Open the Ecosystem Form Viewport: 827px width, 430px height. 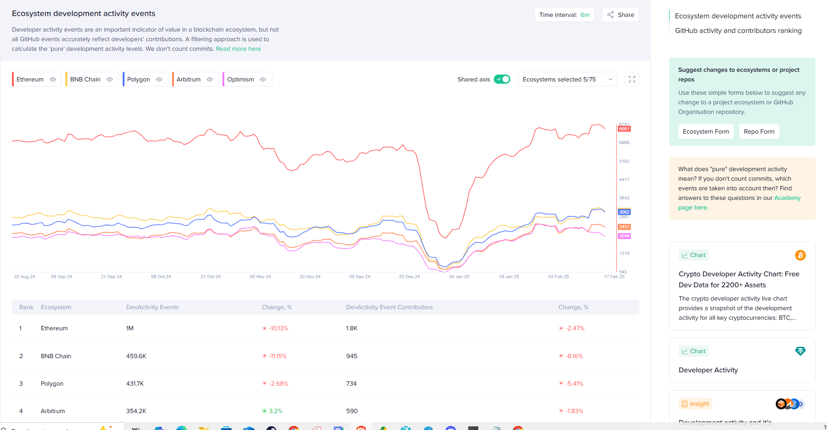[x=706, y=131]
